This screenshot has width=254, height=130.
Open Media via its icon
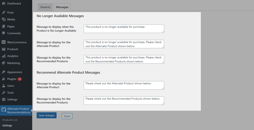pyautogui.click(x=4, y=19)
